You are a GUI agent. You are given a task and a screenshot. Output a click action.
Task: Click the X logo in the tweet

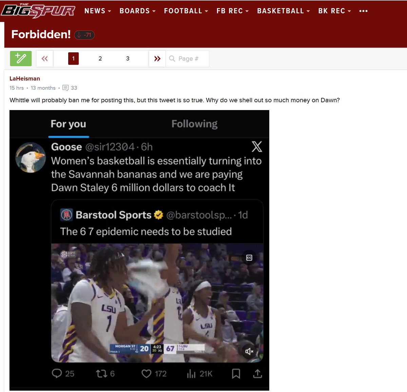pyautogui.click(x=257, y=146)
